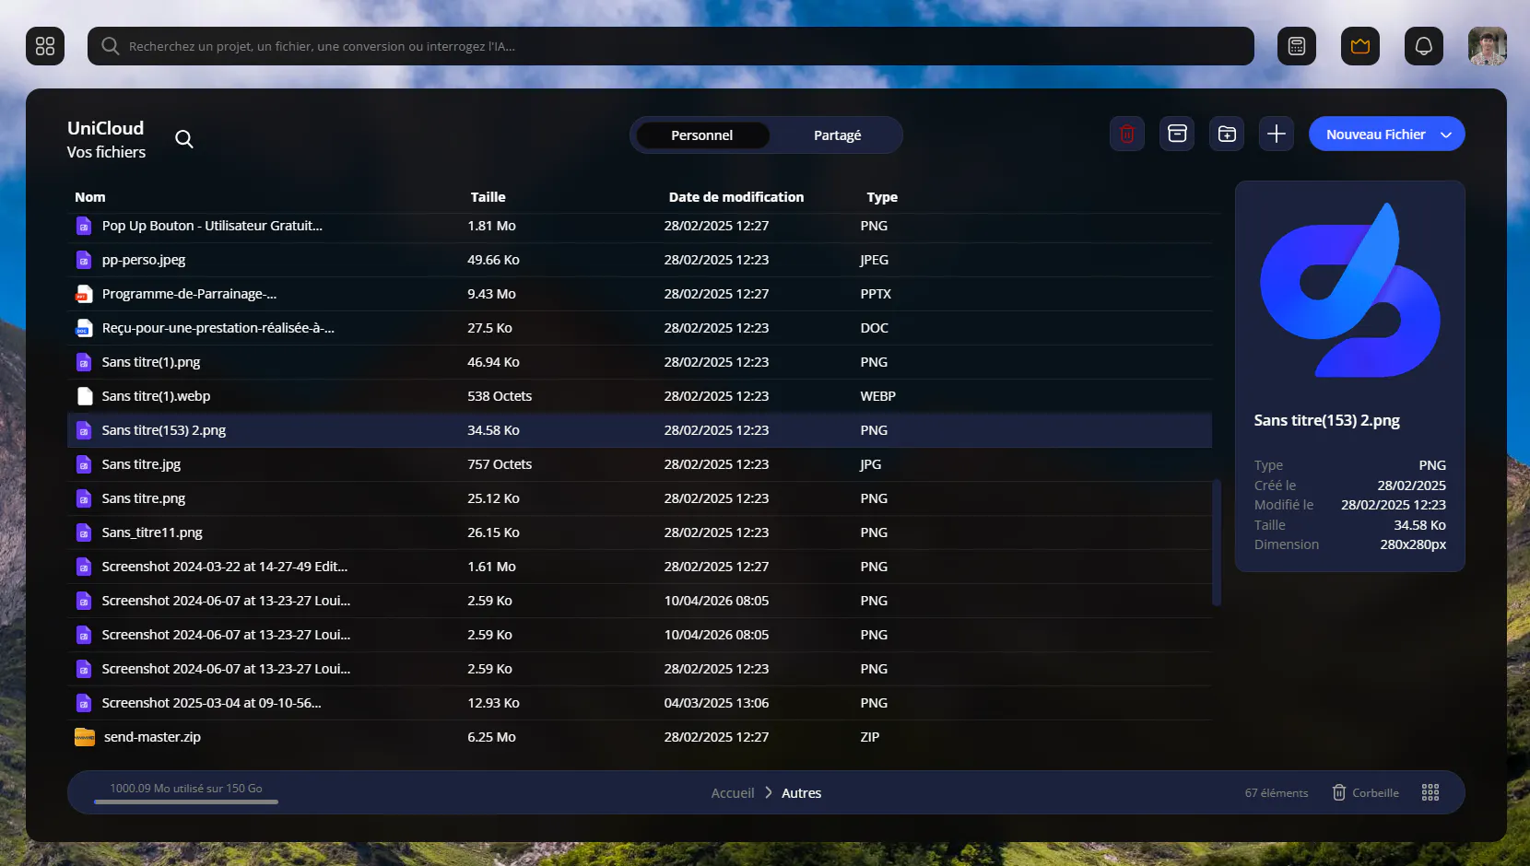Screen dimensions: 1530x866
Task: Go to Accueil in the breadcrumb
Action: (733, 793)
